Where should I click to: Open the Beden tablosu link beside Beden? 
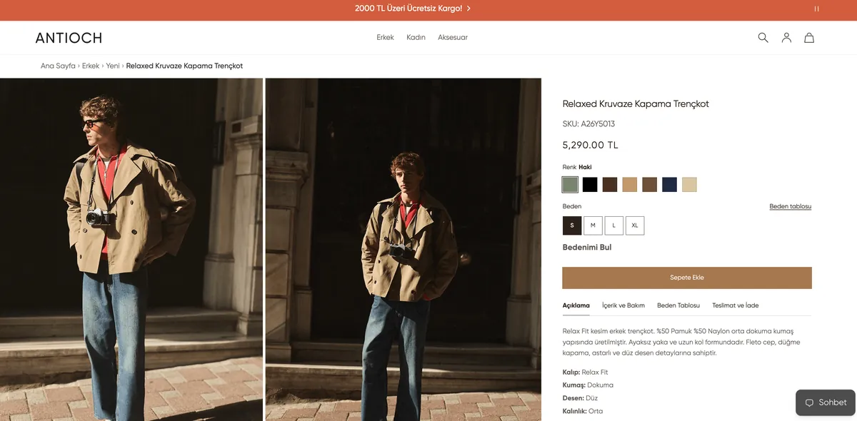click(x=791, y=206)
